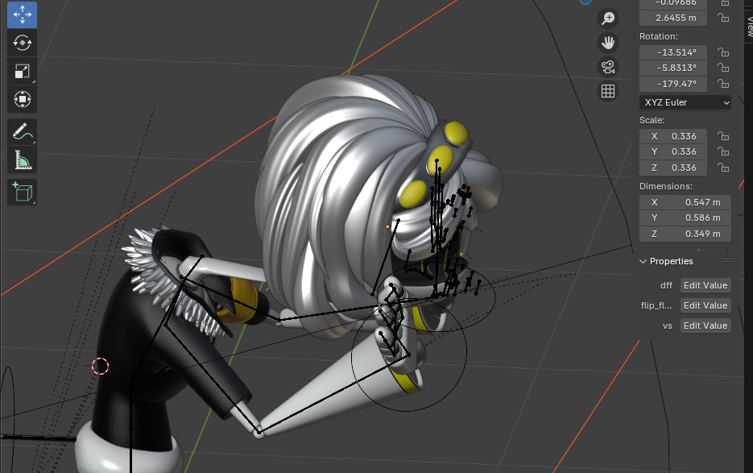Image resolution: width=753 pixels, height=473 pixels.
Task: Select the Transform tool
Action: coord(22,99)
